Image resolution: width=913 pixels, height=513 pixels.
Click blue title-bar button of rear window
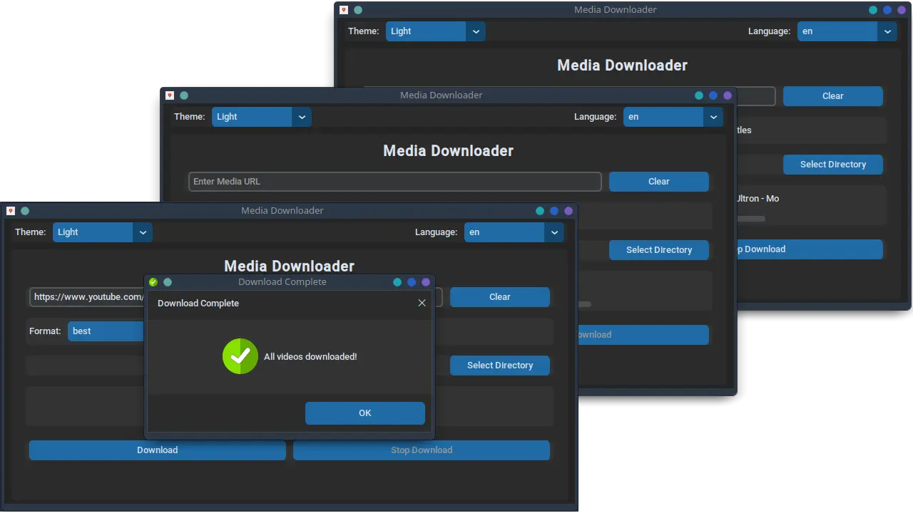(887, 10)
